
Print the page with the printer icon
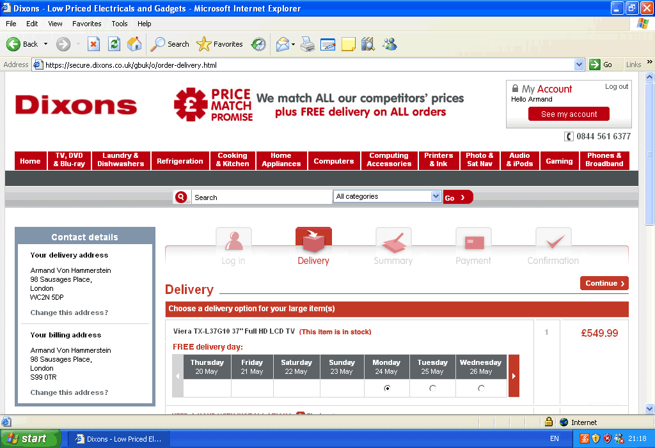click(308, 44)
